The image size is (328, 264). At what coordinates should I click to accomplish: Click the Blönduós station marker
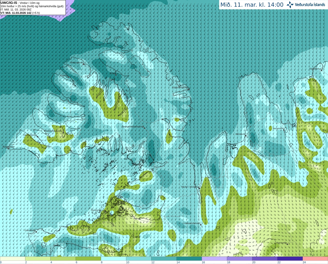coord(245,136)
